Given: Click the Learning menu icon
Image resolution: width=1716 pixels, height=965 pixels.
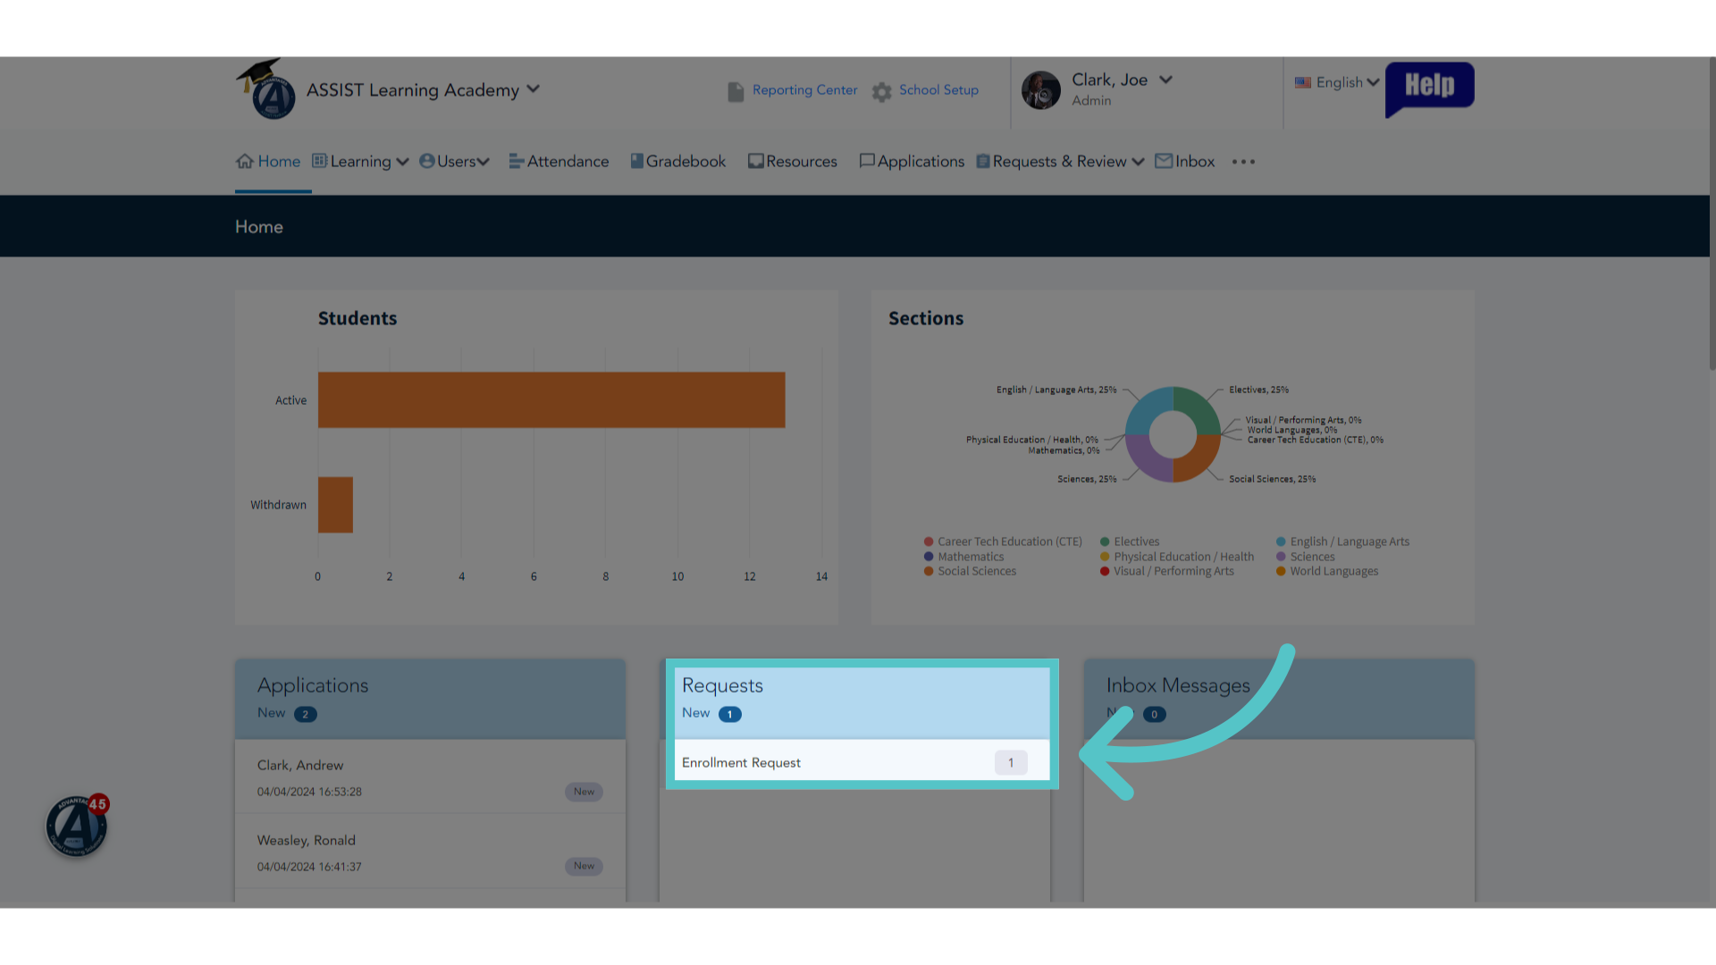Looking at the screenshot, I should tap(320, 161).
